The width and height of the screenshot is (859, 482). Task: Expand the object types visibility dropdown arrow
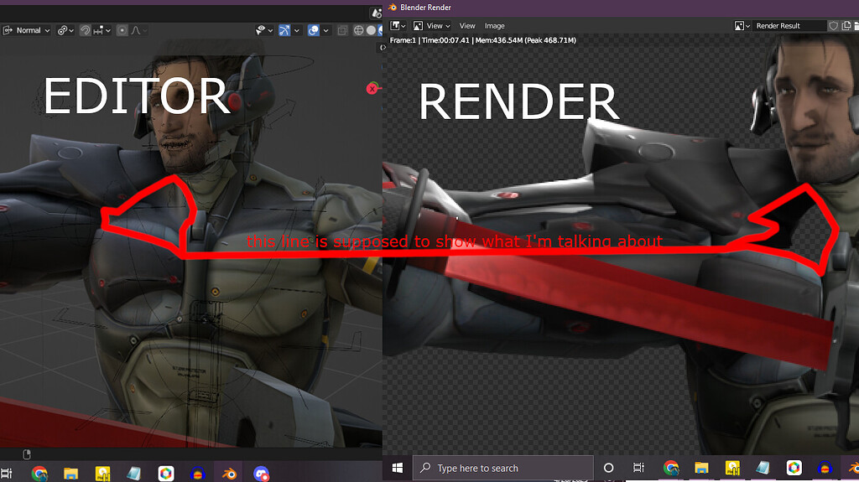271,31
